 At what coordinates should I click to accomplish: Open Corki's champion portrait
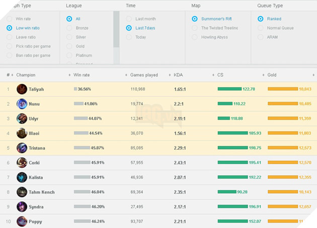click(x=22, y=163)
